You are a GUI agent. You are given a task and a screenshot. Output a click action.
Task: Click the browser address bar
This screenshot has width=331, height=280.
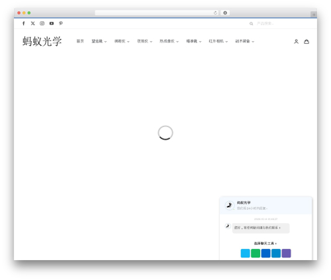pos(157,13)
